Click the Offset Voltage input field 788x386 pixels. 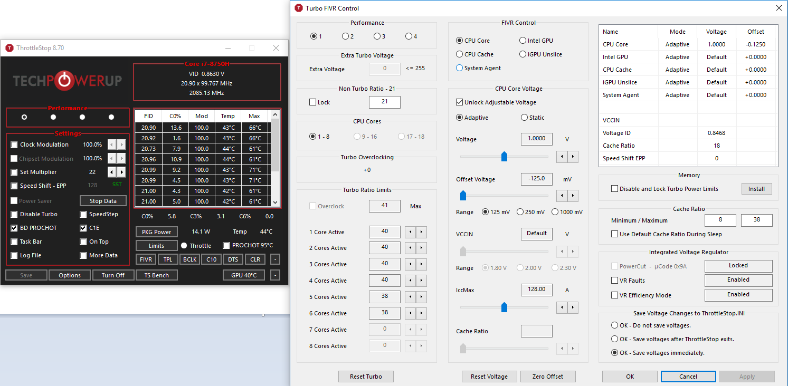coord(537,179)
